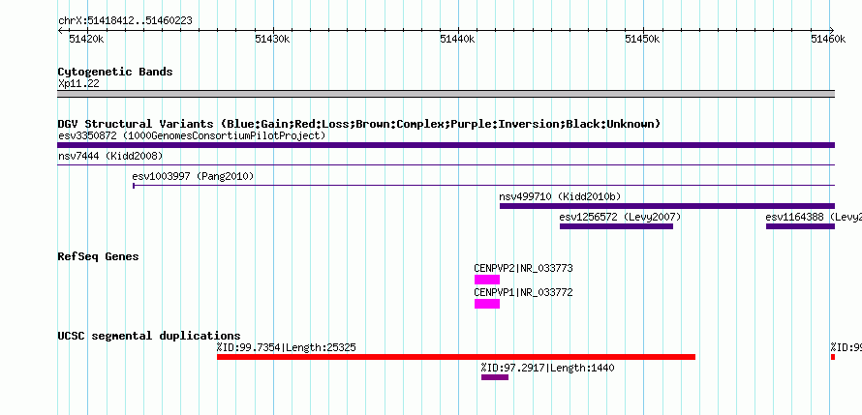Click the CENPVP2|NR_033773 label

[x=523, y=268]
